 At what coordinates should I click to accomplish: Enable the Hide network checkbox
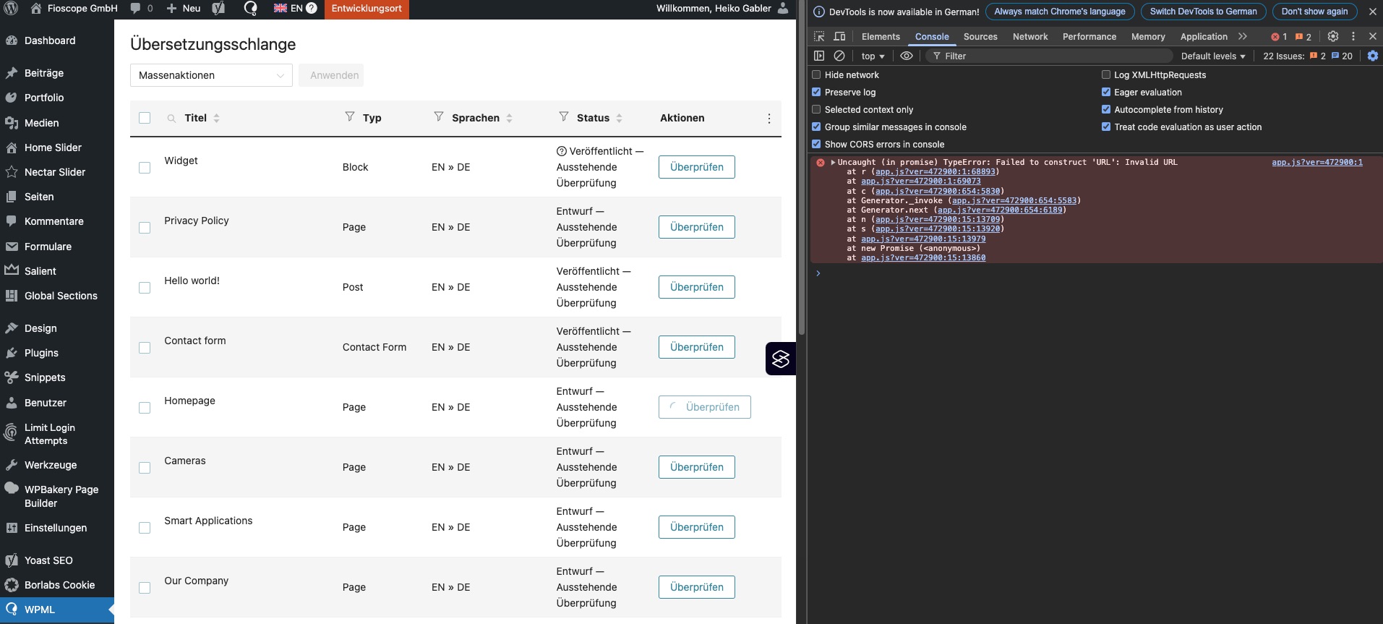(816, 74)
